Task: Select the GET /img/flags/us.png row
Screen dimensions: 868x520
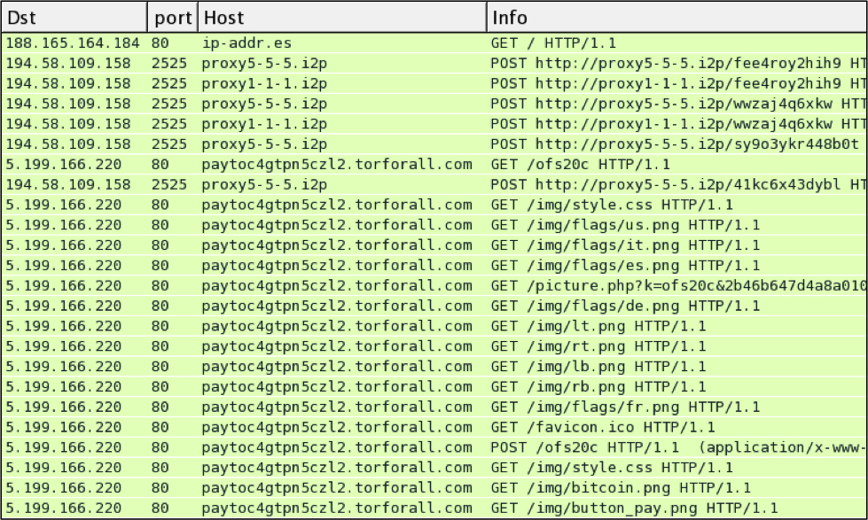Action: click(434, 225)
